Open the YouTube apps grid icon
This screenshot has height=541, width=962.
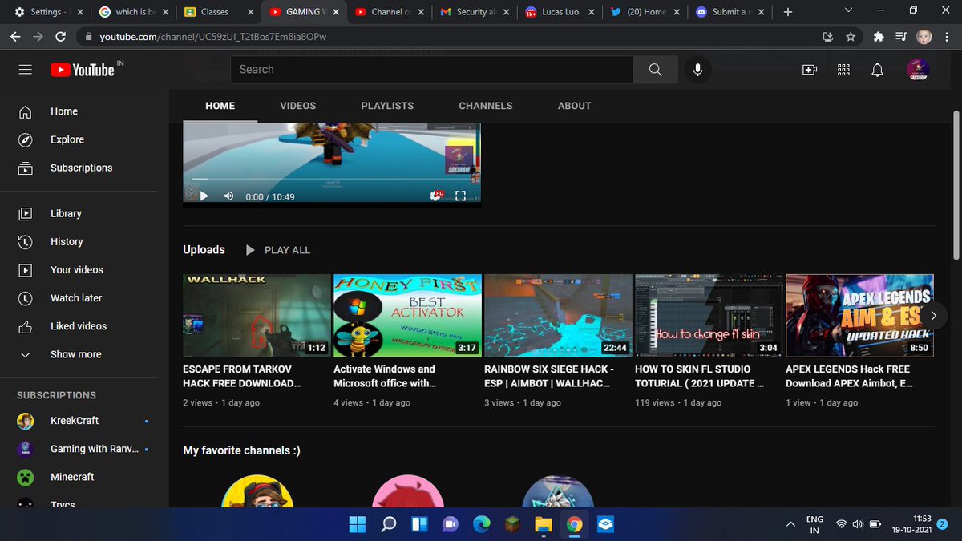[843, 70]
